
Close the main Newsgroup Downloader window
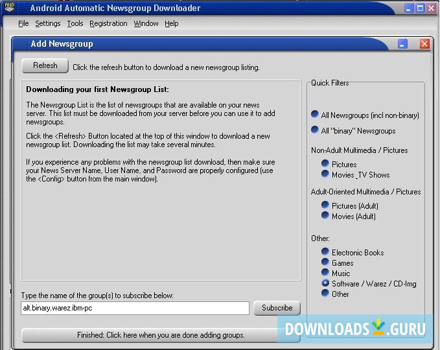[x=432, y=8]
